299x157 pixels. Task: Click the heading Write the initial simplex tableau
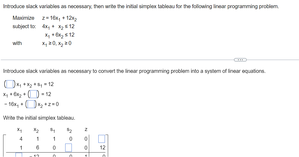pyautogui.click(x=38, y=118)
